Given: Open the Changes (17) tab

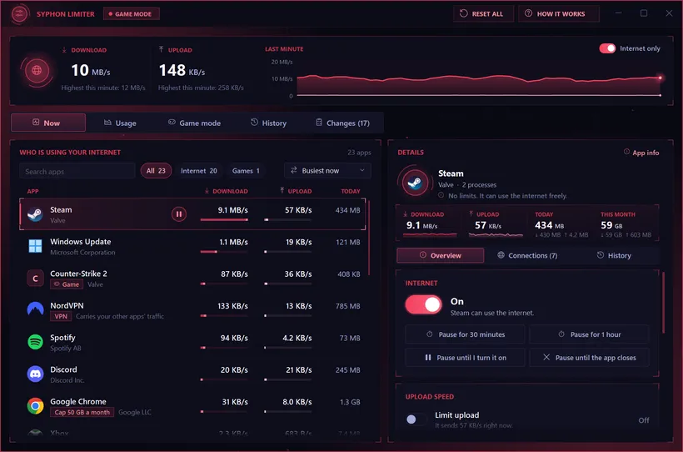Looking at the screenshot, I should click(x=342, y=123).
